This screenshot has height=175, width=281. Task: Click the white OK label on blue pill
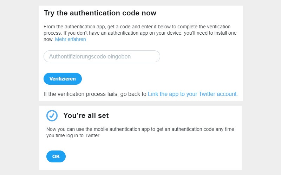coord(56,156)
